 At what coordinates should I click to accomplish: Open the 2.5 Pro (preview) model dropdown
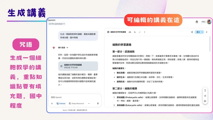57,24
